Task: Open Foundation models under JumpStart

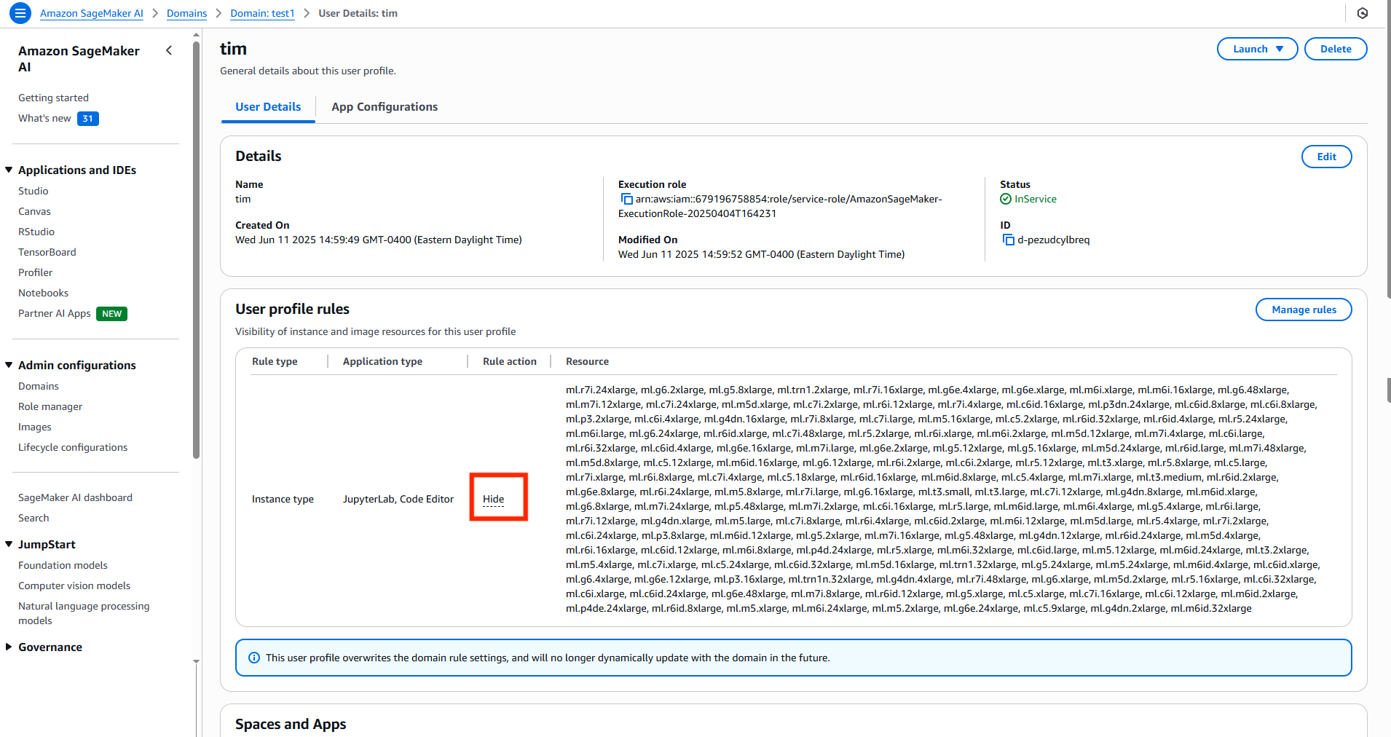Action: tap(63, 565)
